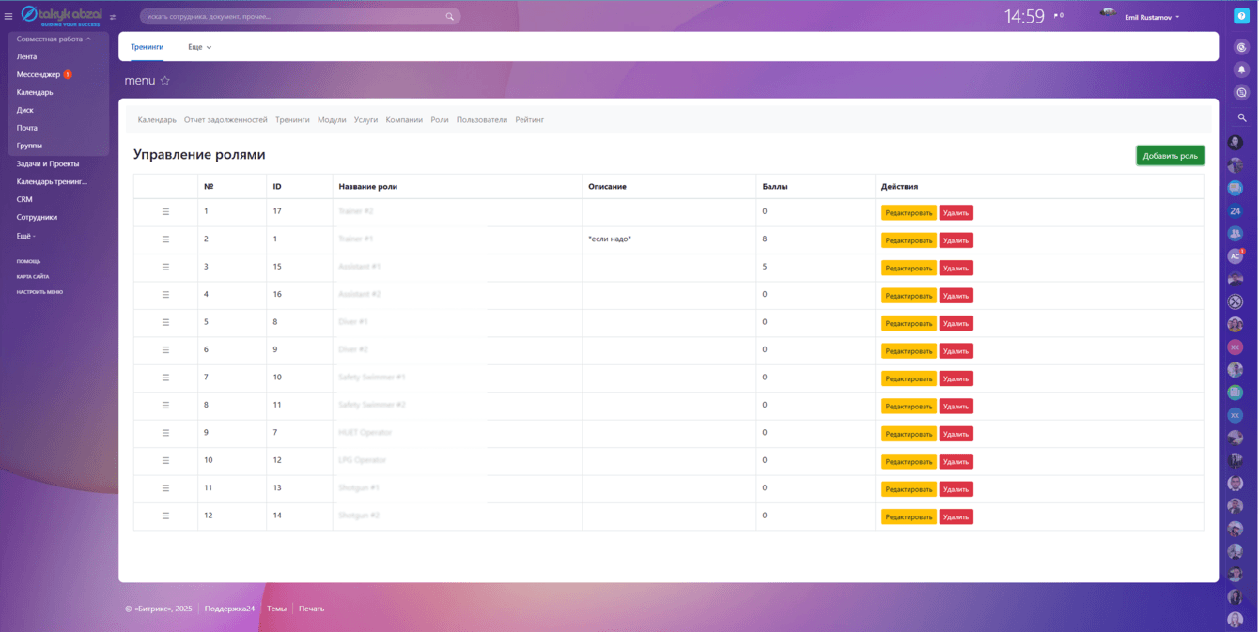Open the '24' chat in right sidebar

click(1236, 211)
